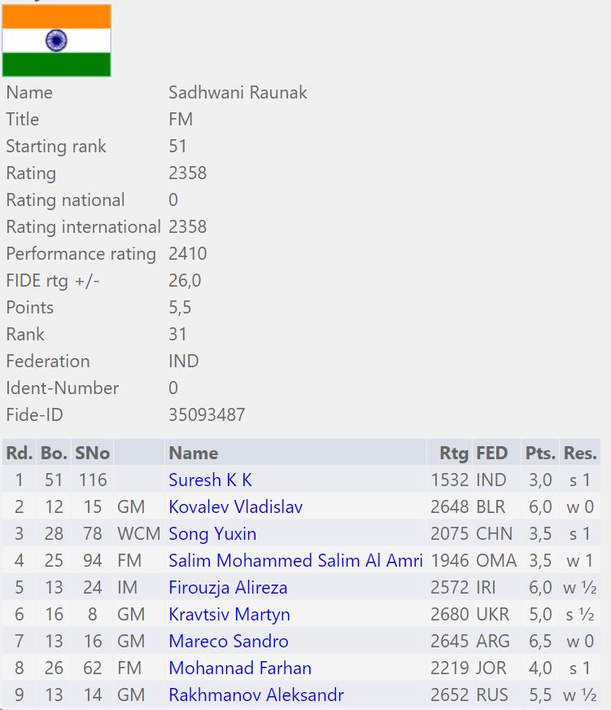Screen dimensions: 611x710
Task: Click the player name Sadhwani Raunak
Action: pyautogui.click(x=238, y=92)
